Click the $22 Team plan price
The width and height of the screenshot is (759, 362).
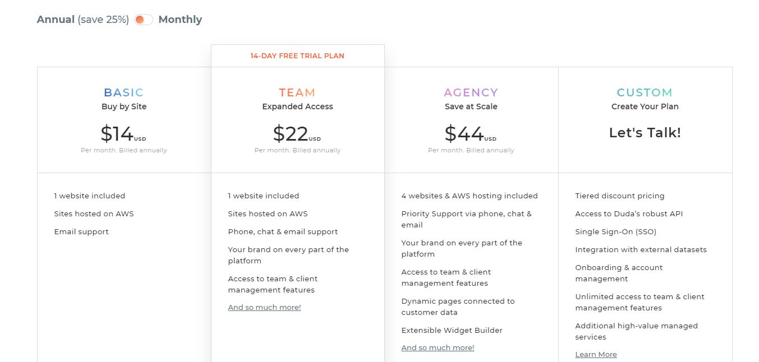pyautogui.click(x=291, y=134)
